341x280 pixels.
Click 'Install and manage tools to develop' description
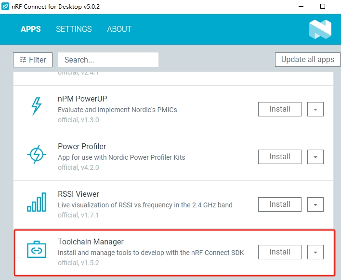(x=151, y=253)
